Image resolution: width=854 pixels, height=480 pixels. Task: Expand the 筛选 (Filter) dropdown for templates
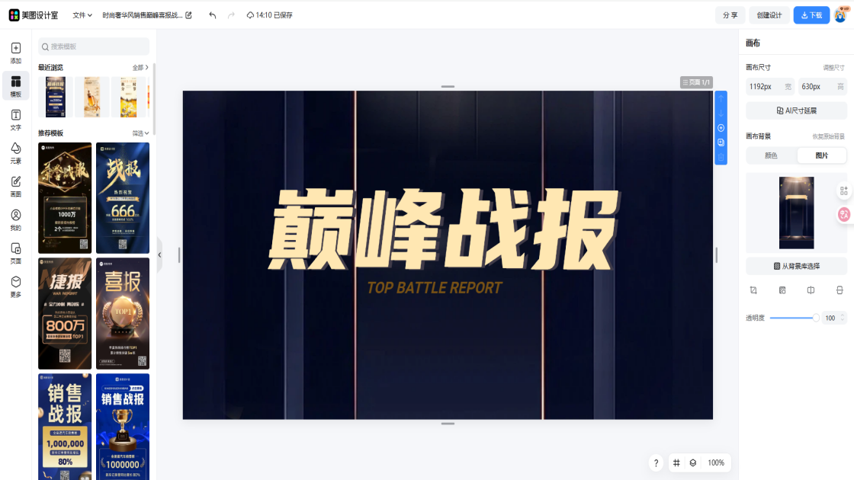pos(140,133)
